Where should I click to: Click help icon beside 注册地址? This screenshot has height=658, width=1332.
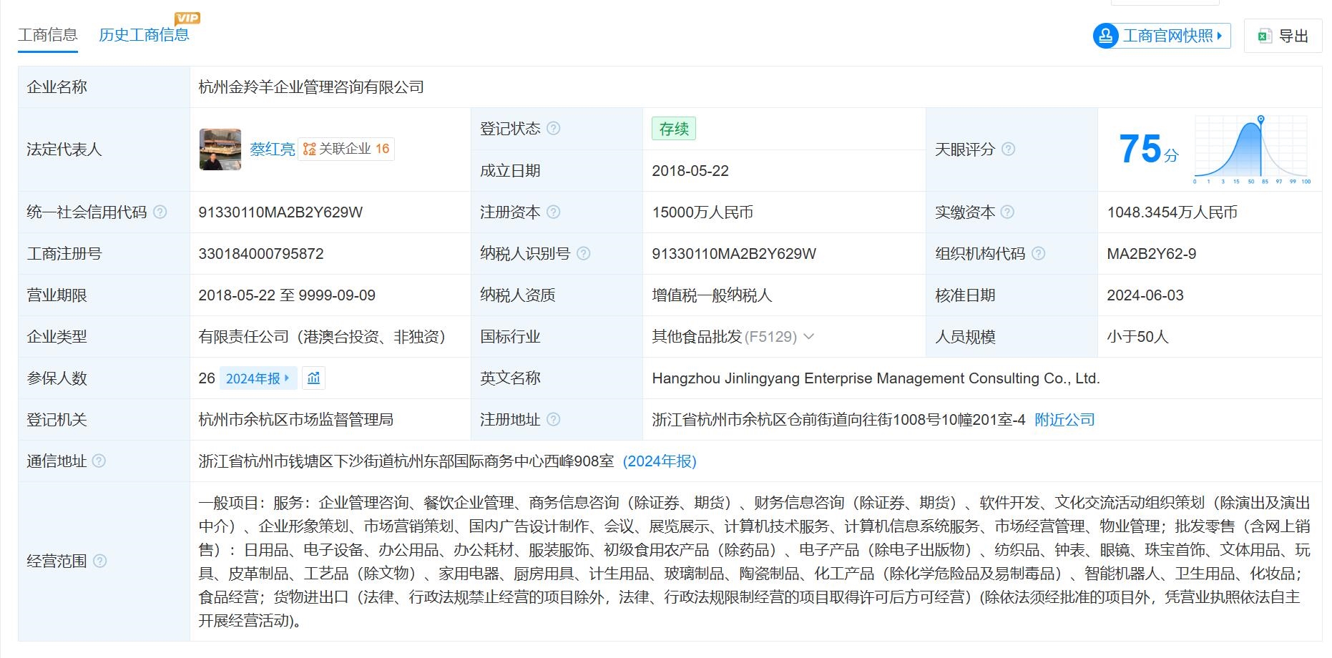[553, 420]
